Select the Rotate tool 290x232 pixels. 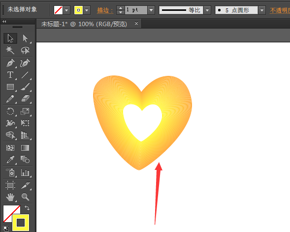click(10, 111)
